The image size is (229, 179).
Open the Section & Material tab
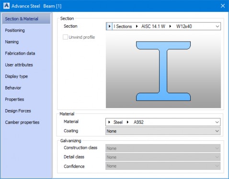tap(26, 19)
